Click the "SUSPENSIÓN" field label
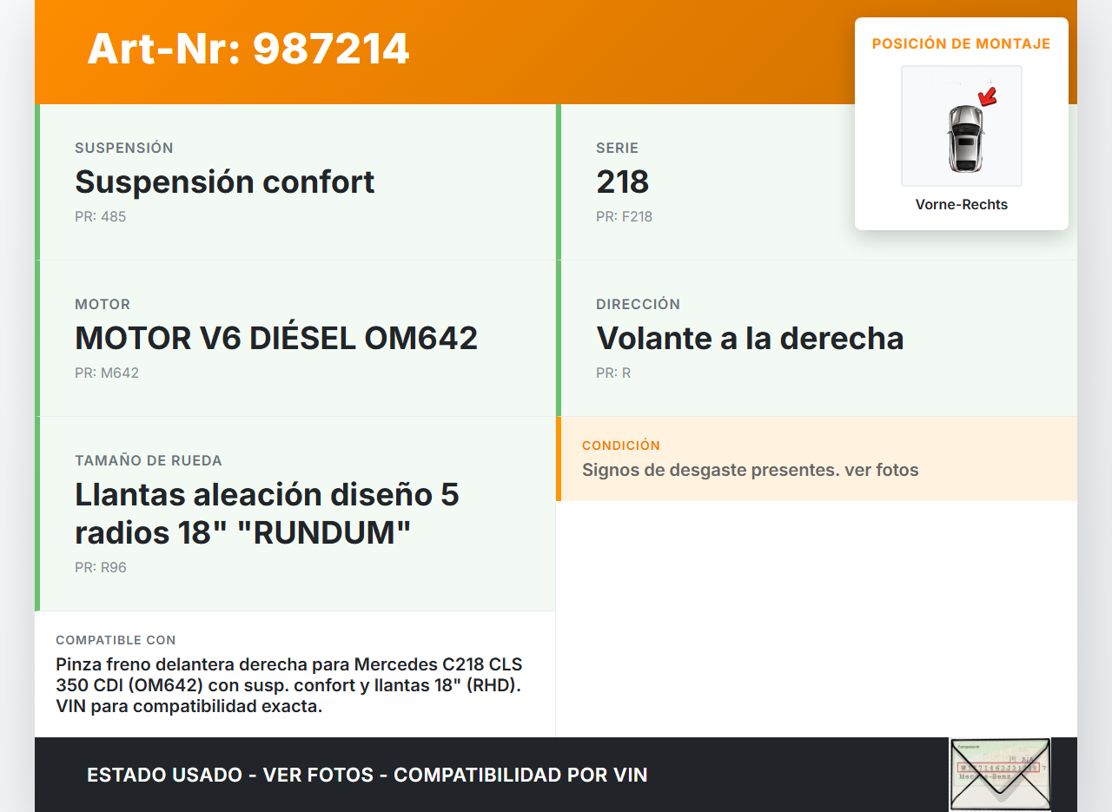Viewport: 1112px width, 812px height. point(124,148)
